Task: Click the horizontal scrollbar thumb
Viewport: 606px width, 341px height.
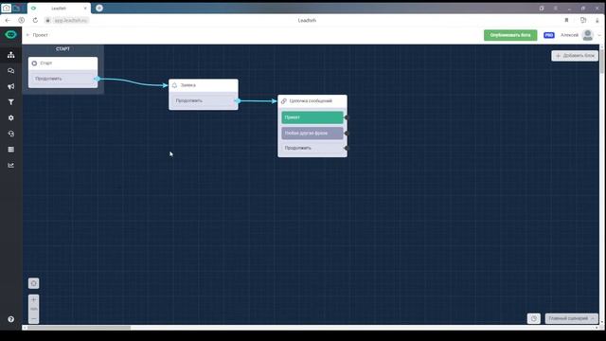Action: [x=79, y=328]
